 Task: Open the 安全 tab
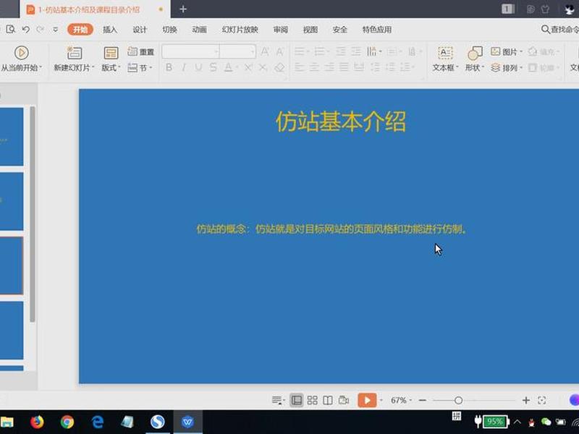pyautogui.click(x=339, y=30)
